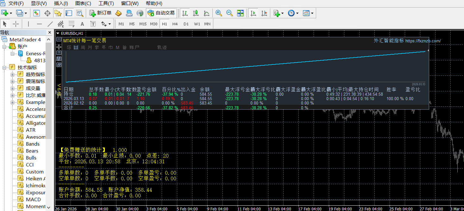
Task: Select the candlestick chart type icon
Action: (x=196, y=13)
